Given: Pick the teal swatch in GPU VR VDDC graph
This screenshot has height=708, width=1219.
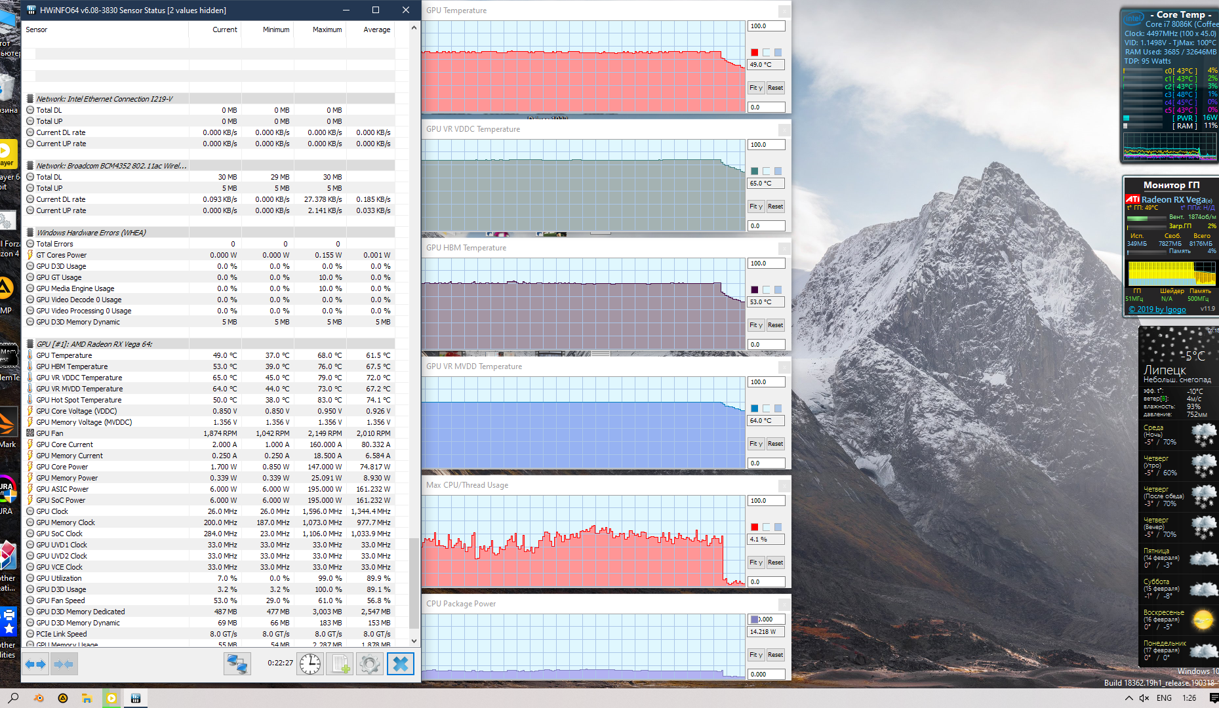Looking at the screenshot, I should (755, 171).
